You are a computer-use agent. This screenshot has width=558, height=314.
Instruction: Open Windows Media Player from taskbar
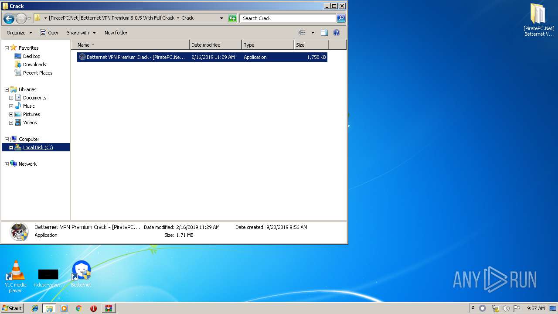coord(64,308)
